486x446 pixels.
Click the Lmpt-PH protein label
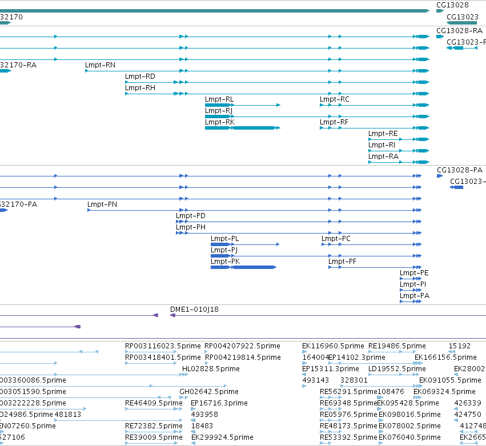[191, 227]
